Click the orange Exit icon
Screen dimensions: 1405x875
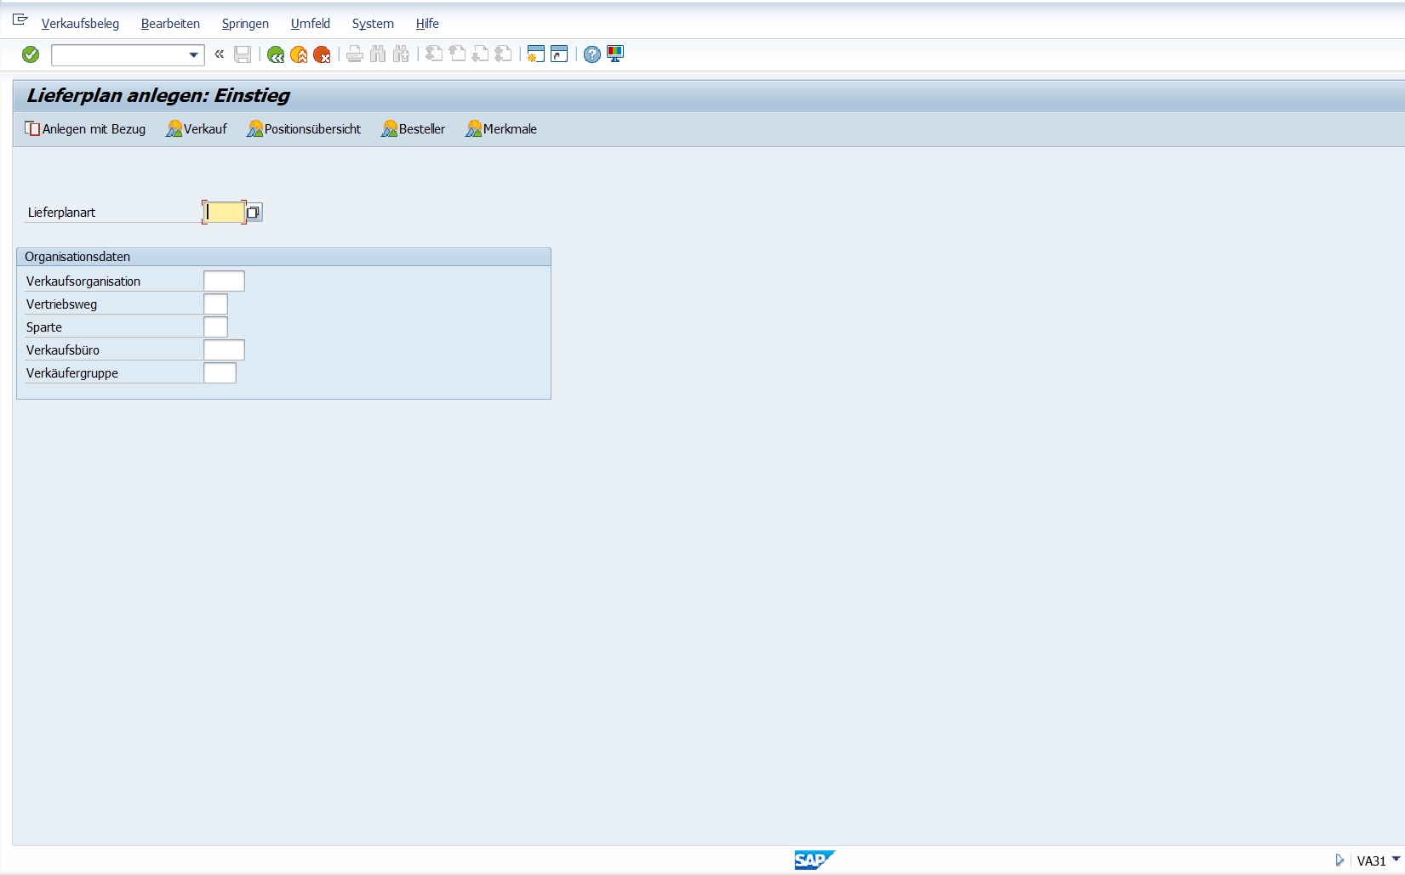pyautogui.click(x=299, y=54)
